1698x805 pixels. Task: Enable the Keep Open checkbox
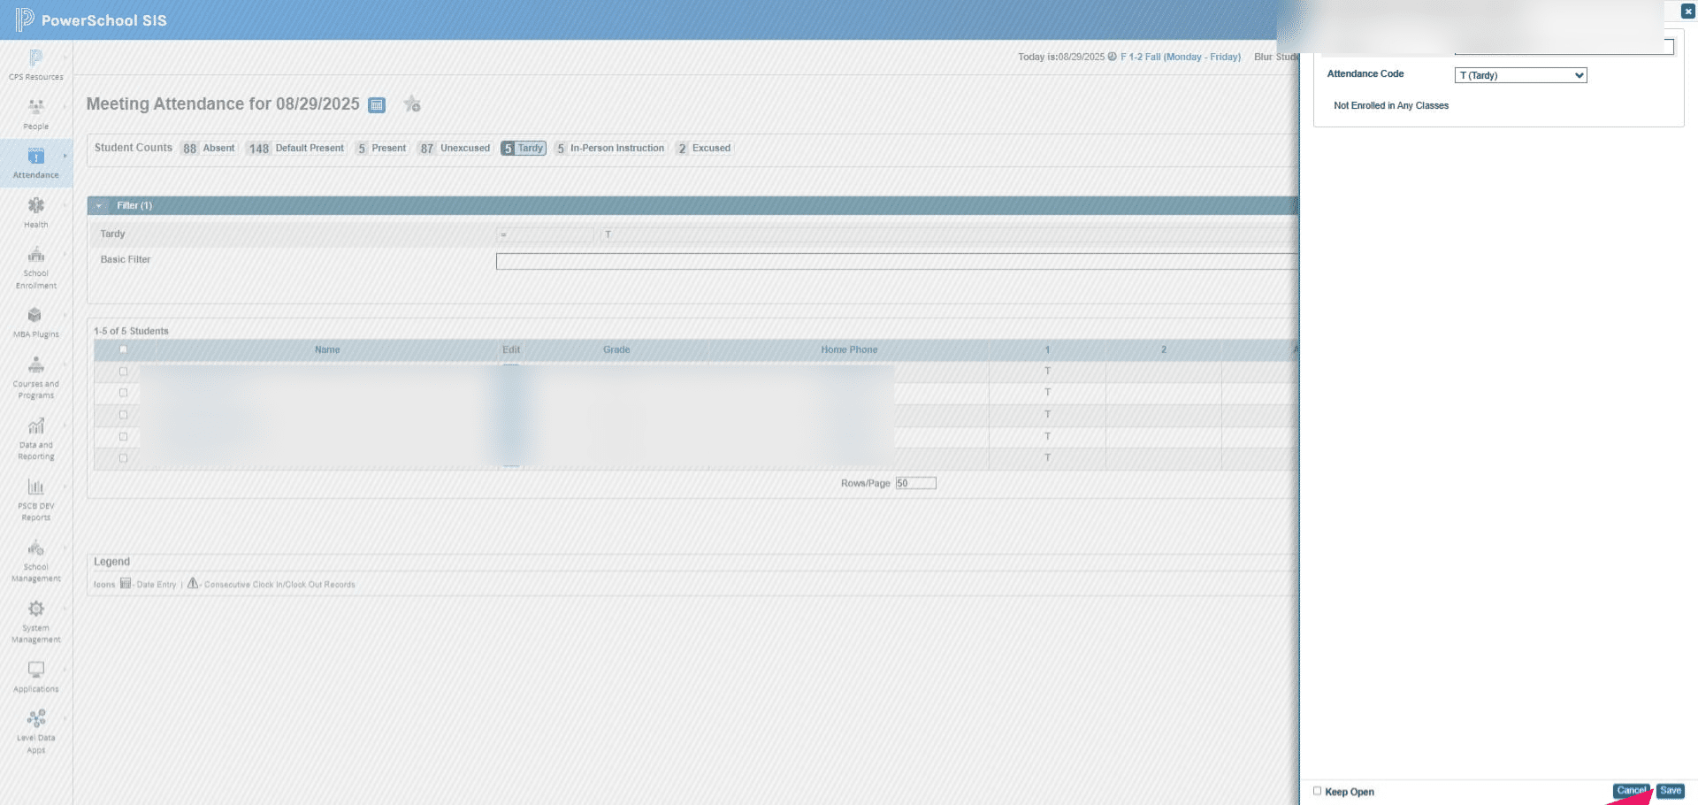1318,791
